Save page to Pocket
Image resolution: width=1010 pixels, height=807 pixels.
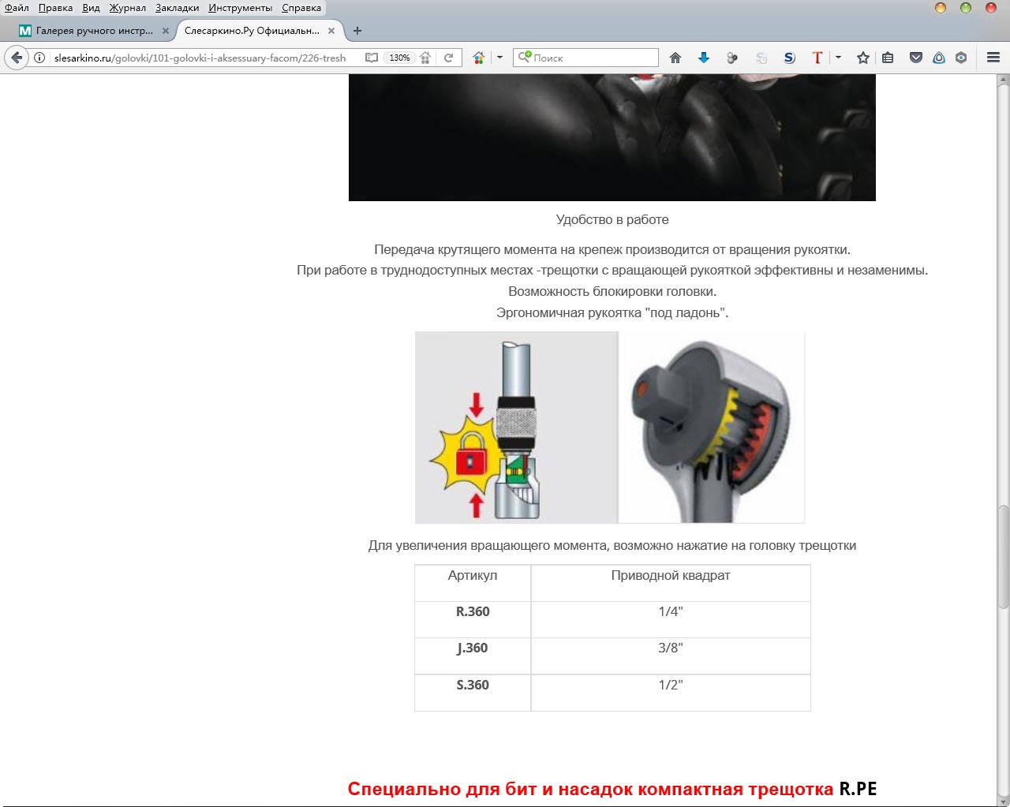(x=916, y=58)
